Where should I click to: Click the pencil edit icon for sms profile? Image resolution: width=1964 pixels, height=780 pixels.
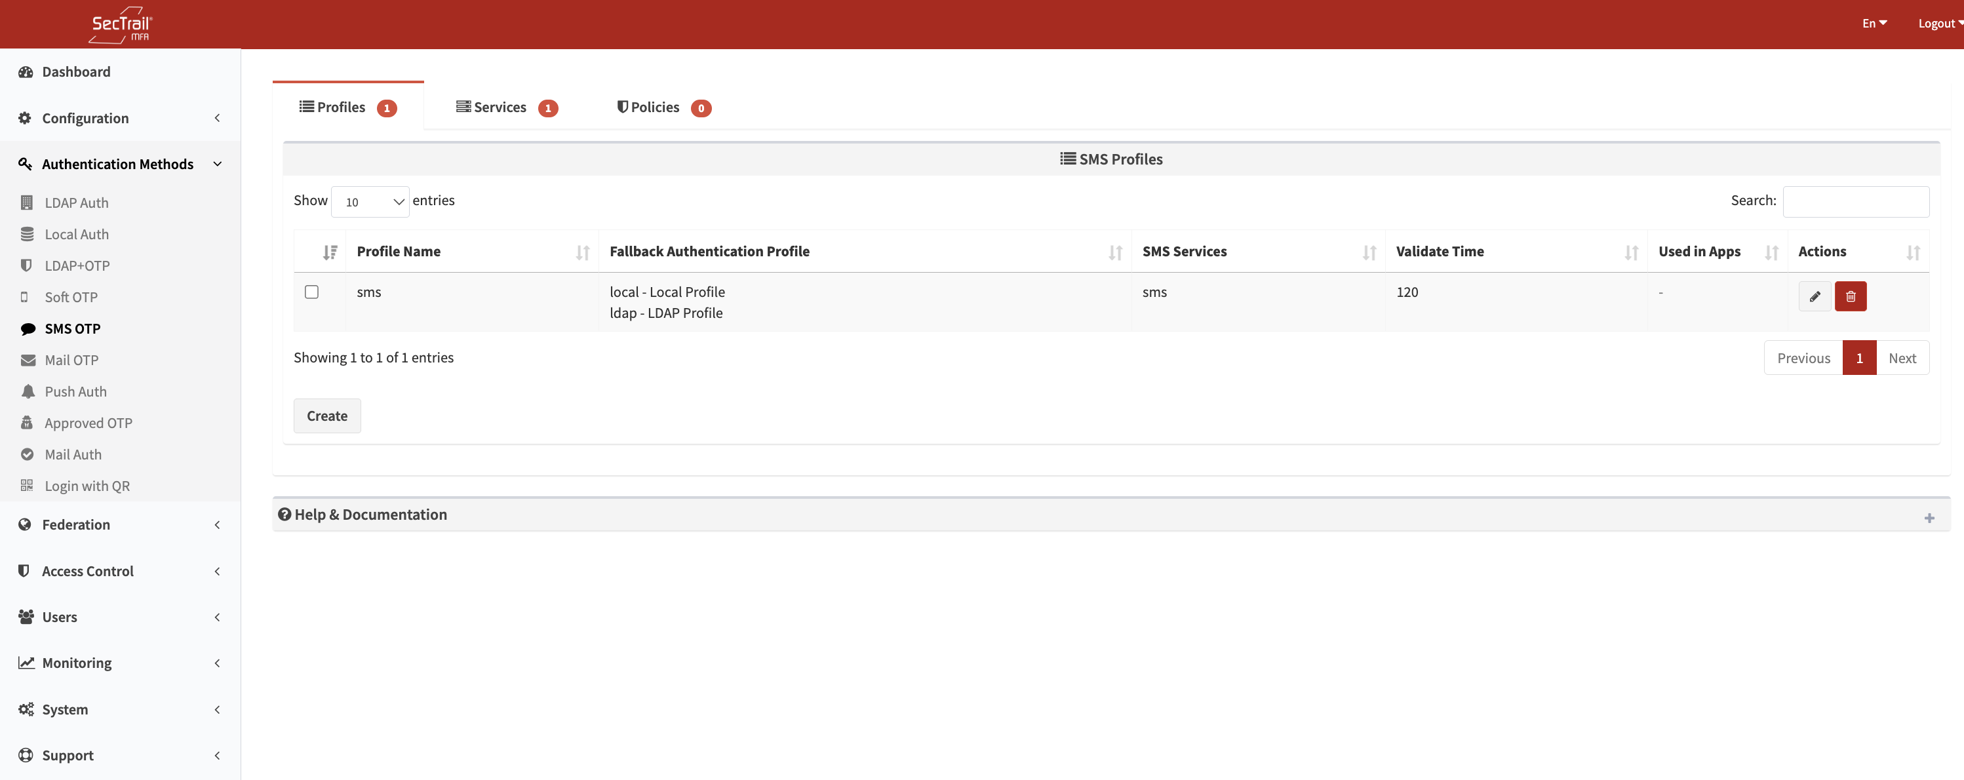click(x=1814, y=296)
